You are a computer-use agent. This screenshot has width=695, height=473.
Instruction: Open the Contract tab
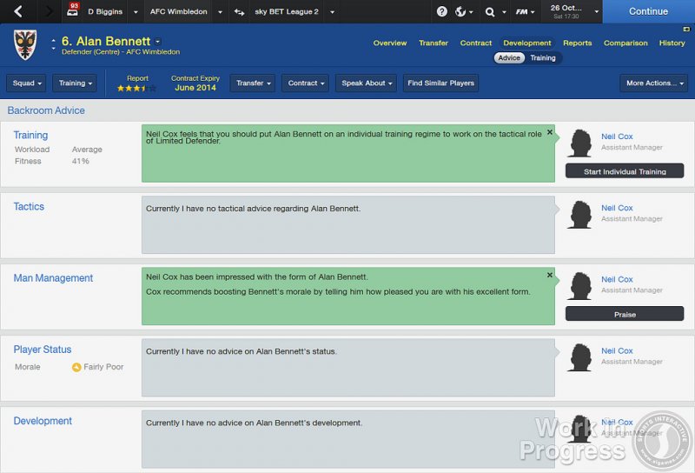[476, 43]
